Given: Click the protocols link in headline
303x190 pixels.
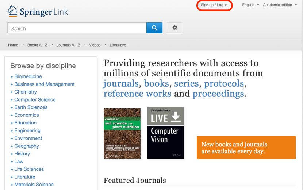Looking at the screenshot, I should point(223,84).
